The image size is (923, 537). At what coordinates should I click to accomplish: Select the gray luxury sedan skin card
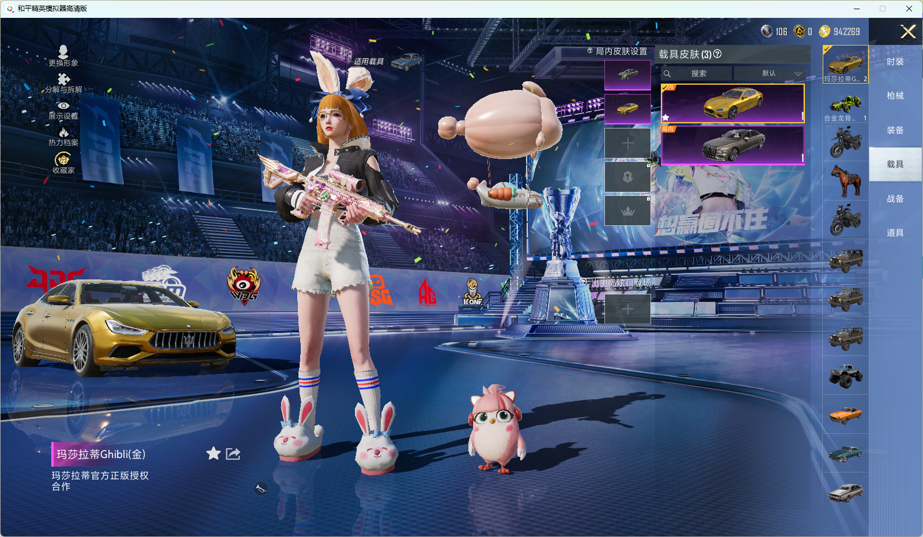[733, 145]
